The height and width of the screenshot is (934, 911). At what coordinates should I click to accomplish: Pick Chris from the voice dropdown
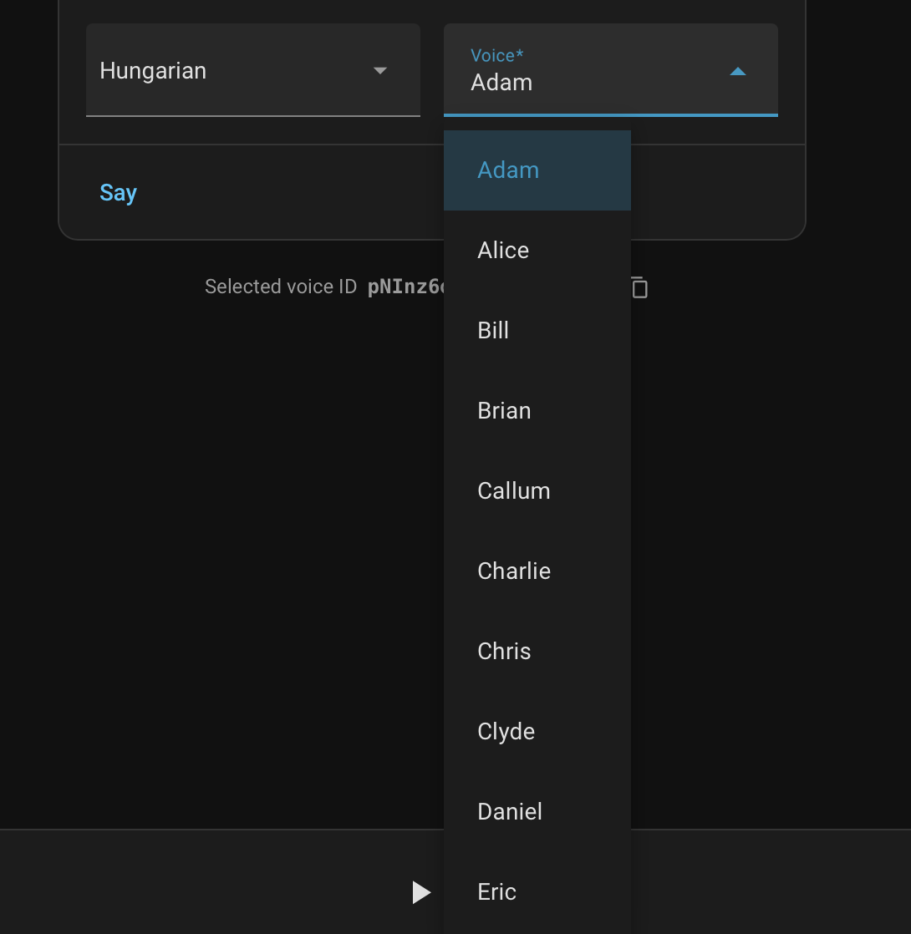[x=504, y=652]
